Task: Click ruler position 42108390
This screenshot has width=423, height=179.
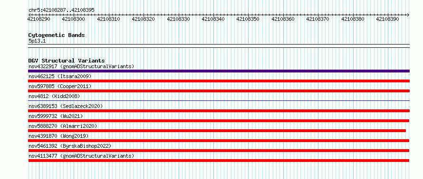Action: [x=388, y=19]
